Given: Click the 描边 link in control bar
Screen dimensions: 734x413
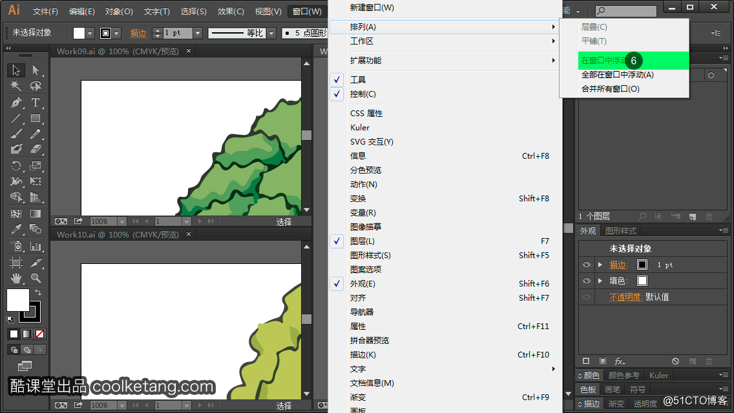Looking at the screenshot, I should [139, 33].
